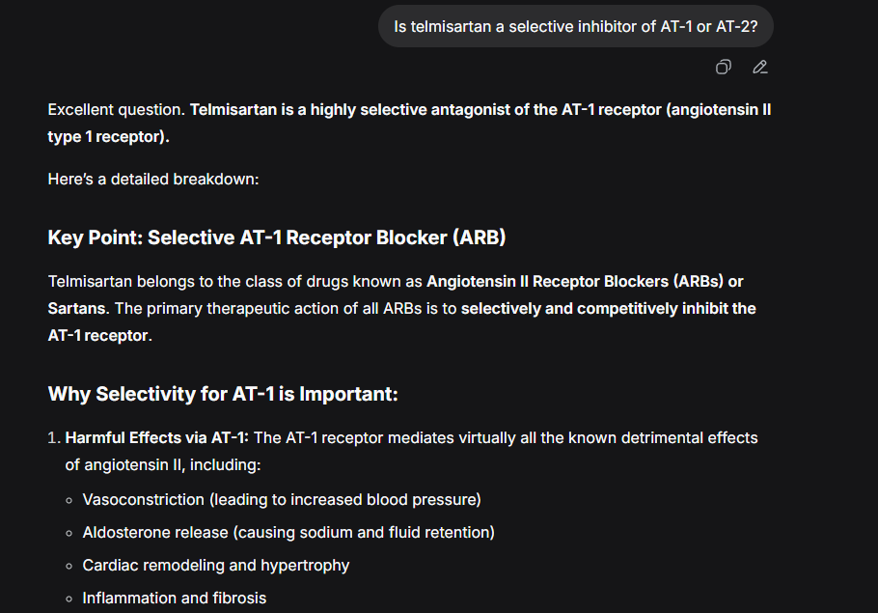This screenshot has width=878, height=613.
Task: Click bold "selectively and competitively inhibit the" phrase
Action: (608, 309)
